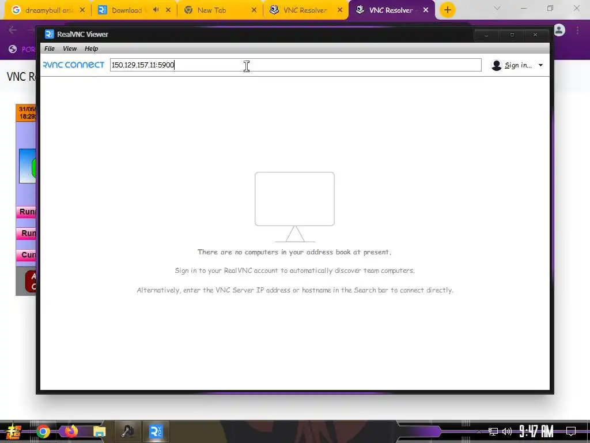The height and width of the screenshot is (443, 590).
Task: Close the active VNC Resolver tab
Action: 426,10
